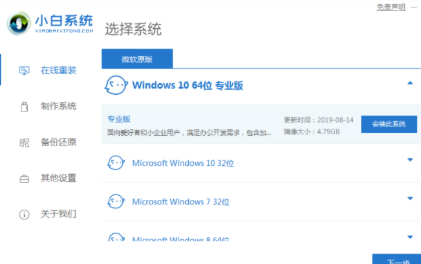
Task: Select the Microsoft Windows 10 32位 row text
Action: pyautogui.click(x=183, y=163)
